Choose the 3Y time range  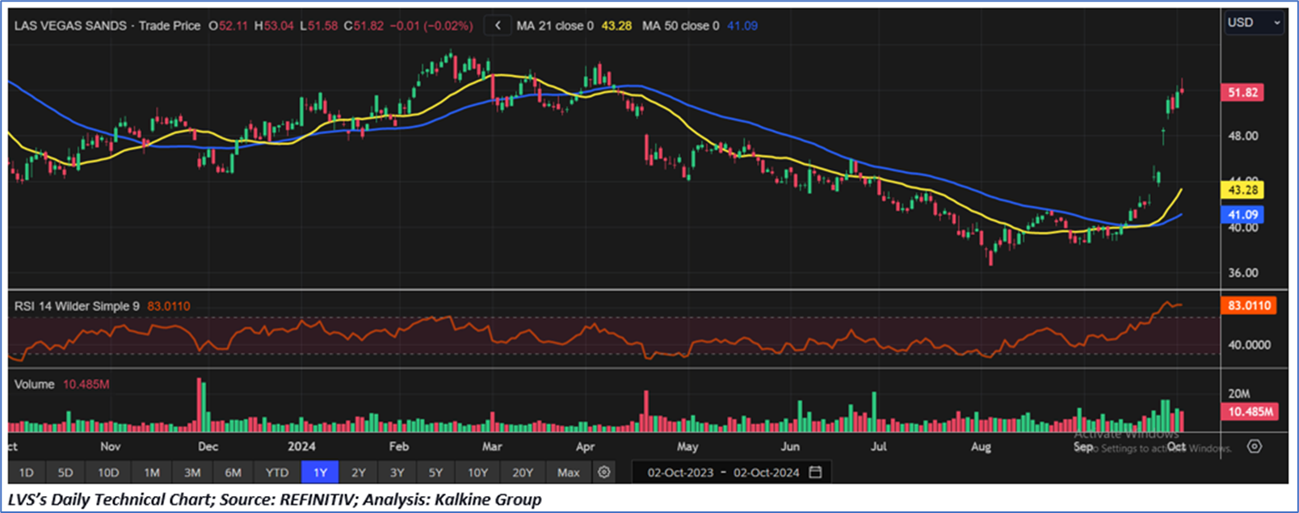pyautogui.click(x=397, y=473)
